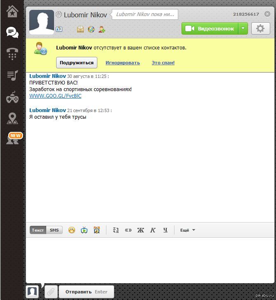Toggle bold Ж formatting
The height and width of the screenshot is (300, 276).
(141, 230)
